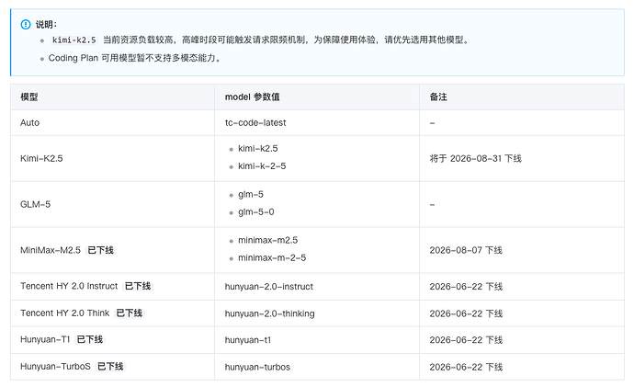Click the 模型 column header
Screen dimensions: 634x387
point(29,97)
